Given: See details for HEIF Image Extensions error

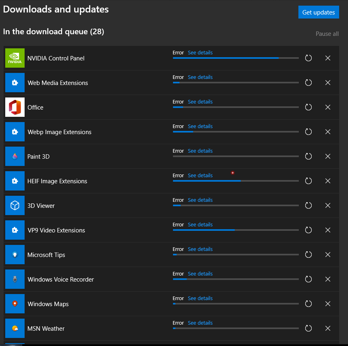Looking at the screenshot, I should [200, 176].
